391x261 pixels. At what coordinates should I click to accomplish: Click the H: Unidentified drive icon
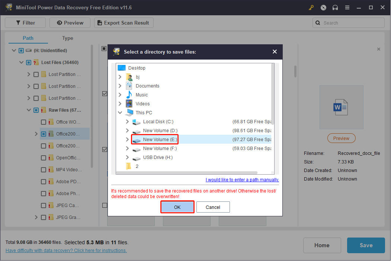coord(29,50)
